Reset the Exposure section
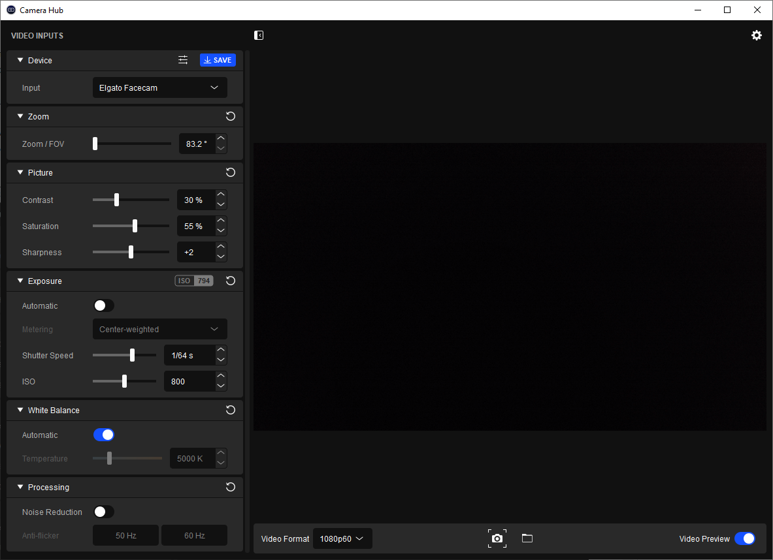This screenshot has height=560, width=773. (230, 281)
